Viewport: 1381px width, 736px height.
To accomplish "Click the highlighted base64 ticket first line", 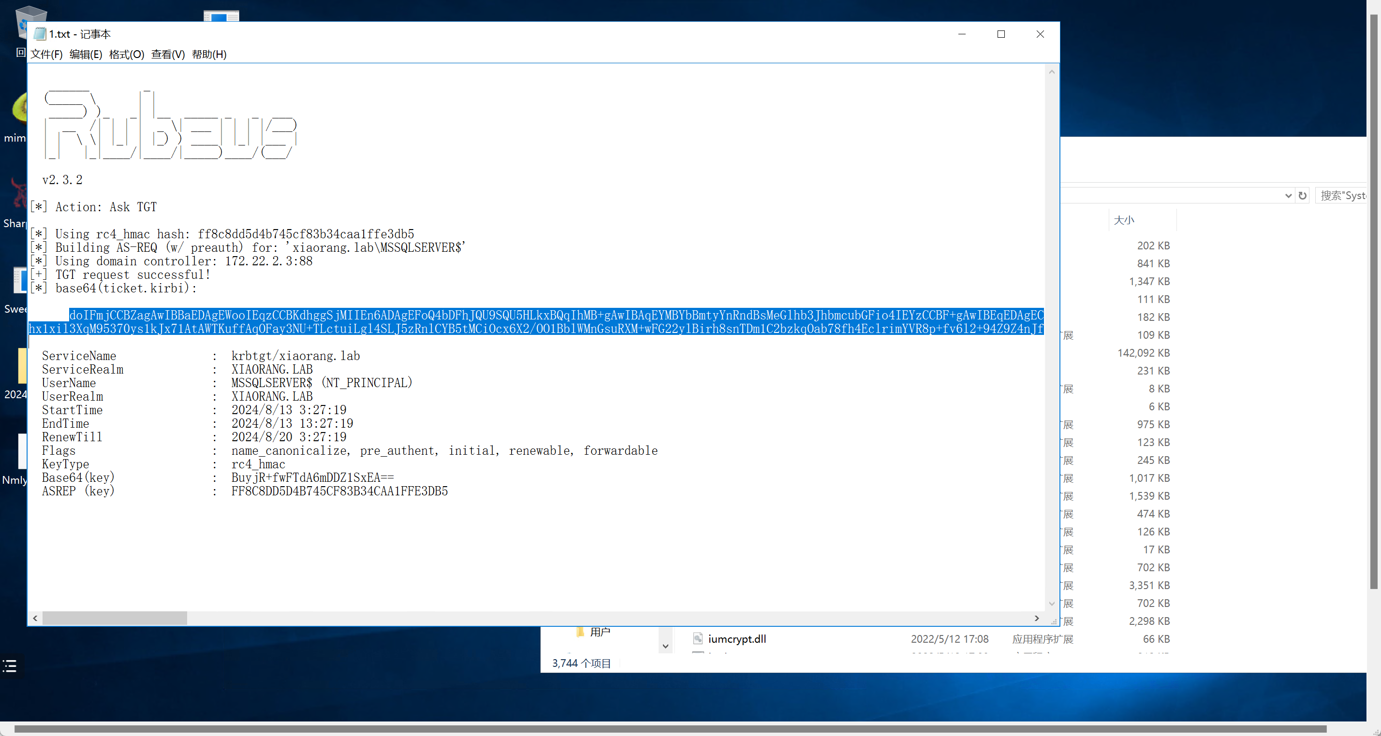I will click(x=557, y=315).
